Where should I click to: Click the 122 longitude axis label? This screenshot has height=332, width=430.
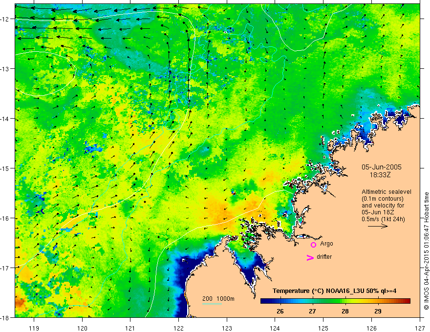[178, 328]
